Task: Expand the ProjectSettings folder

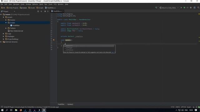Action: click(3, 39)
